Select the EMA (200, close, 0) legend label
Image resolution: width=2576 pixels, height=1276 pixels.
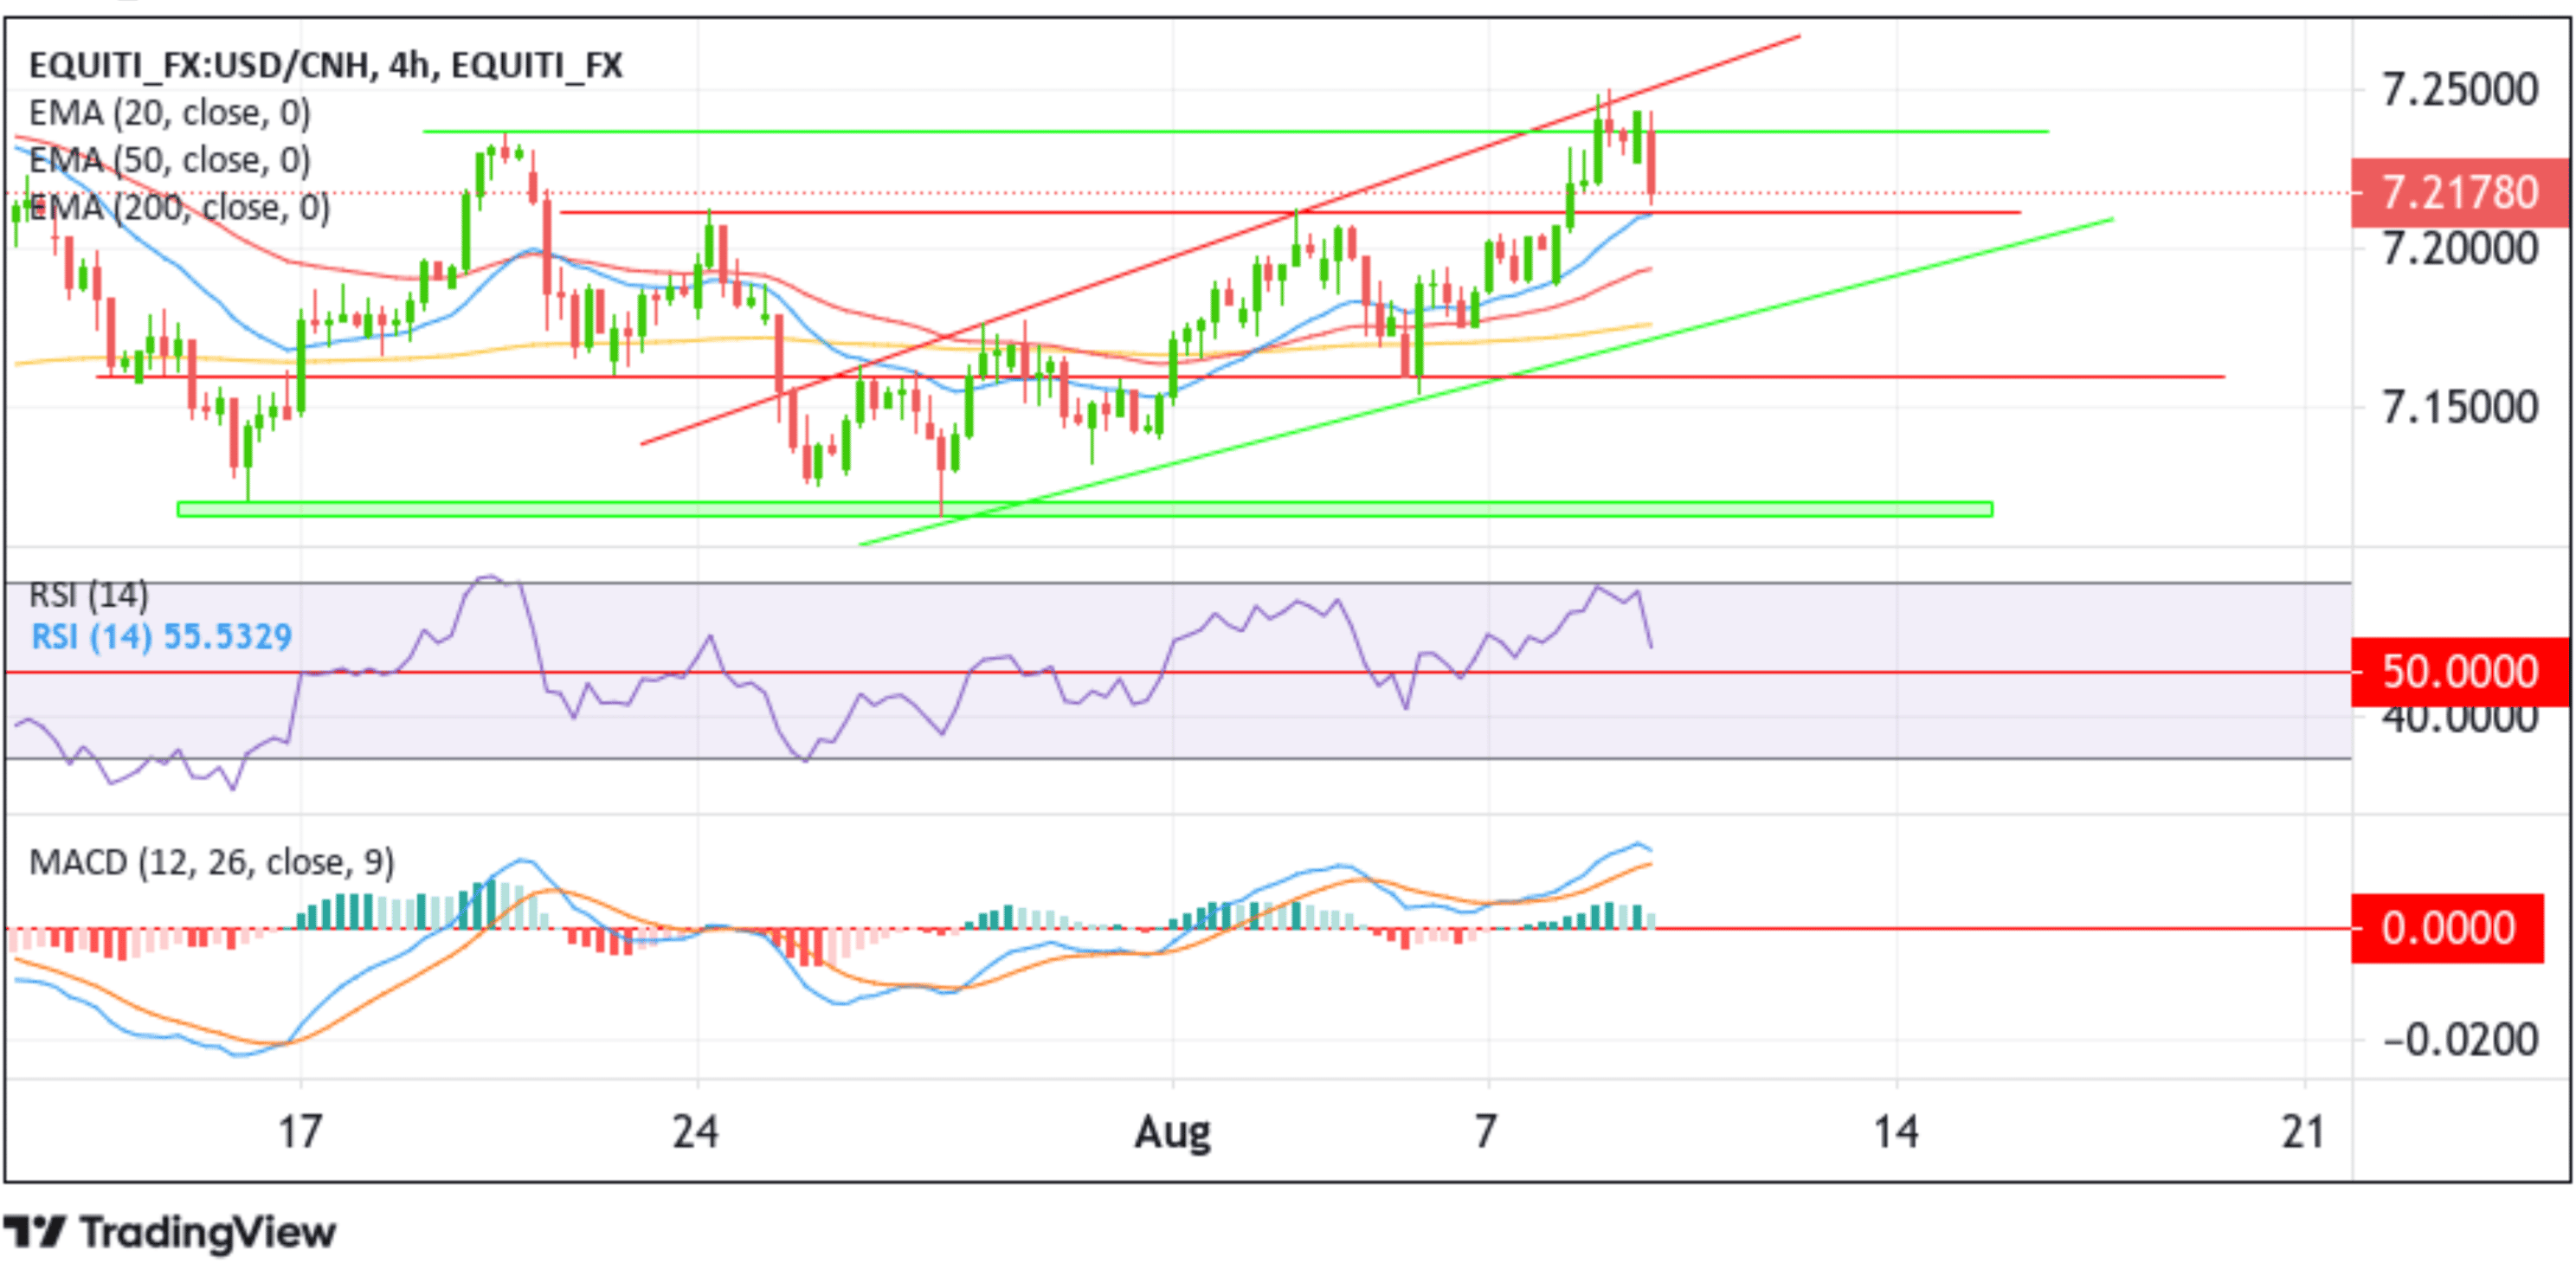[179, 207]
